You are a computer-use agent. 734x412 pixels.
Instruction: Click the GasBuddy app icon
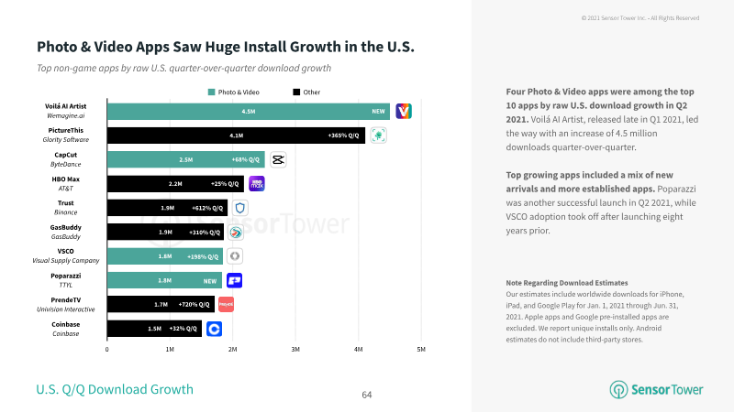pos(236,233)
